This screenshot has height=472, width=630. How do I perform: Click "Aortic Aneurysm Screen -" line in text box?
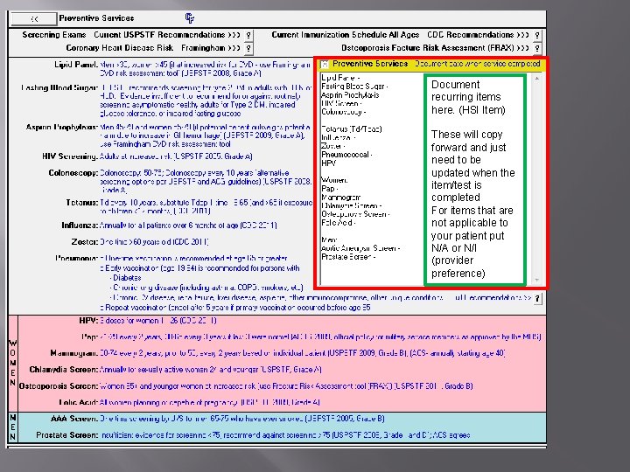click(x=360, y=248)
